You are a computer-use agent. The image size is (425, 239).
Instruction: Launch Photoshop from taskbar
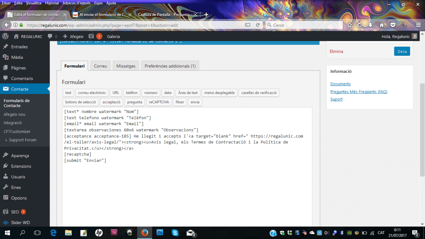pos(160,232)
